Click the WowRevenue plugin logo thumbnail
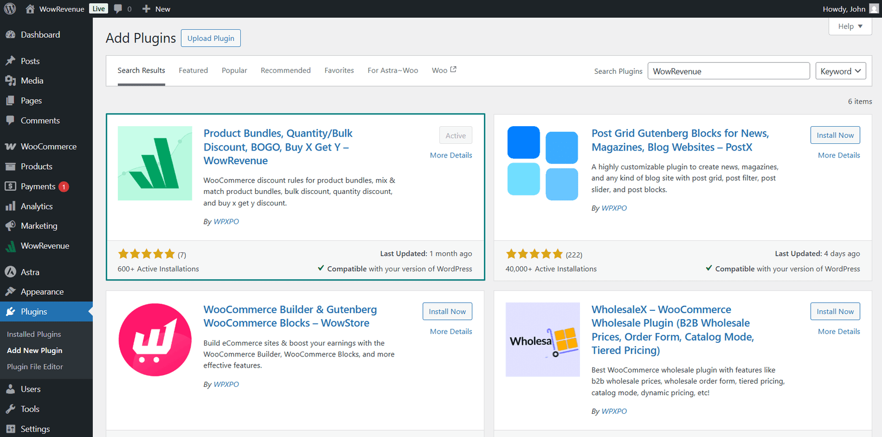Image resolution: width=882 pixels, height=437 pixels. point(155,163)
